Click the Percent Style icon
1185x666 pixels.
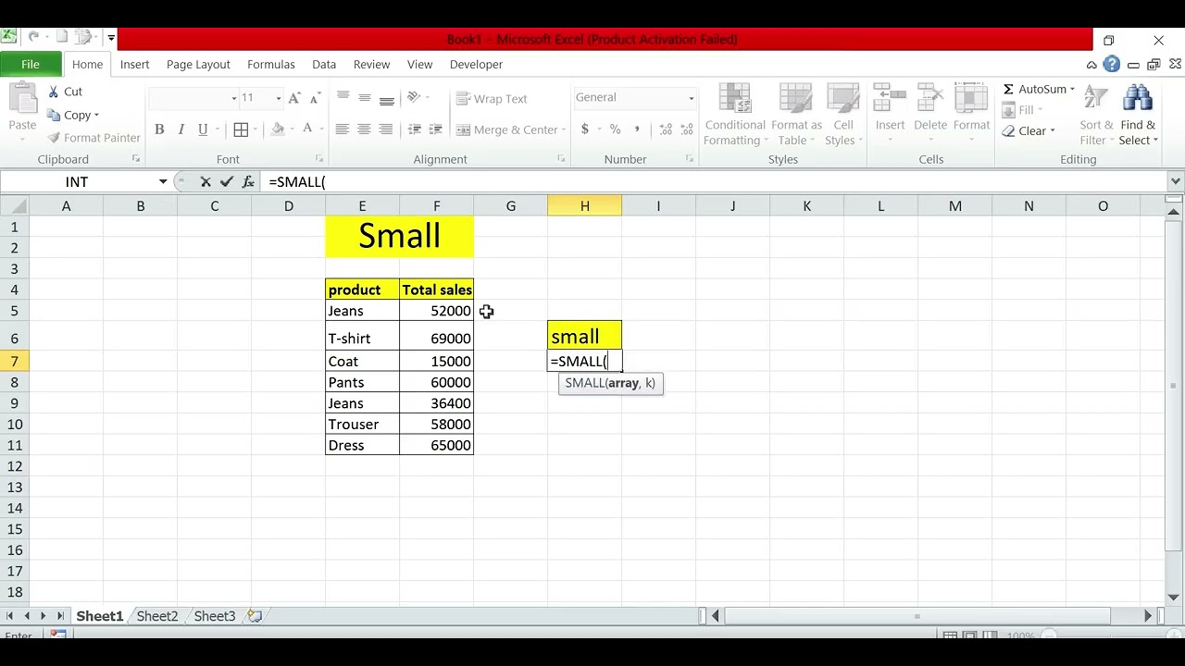[x=615, y=129]
